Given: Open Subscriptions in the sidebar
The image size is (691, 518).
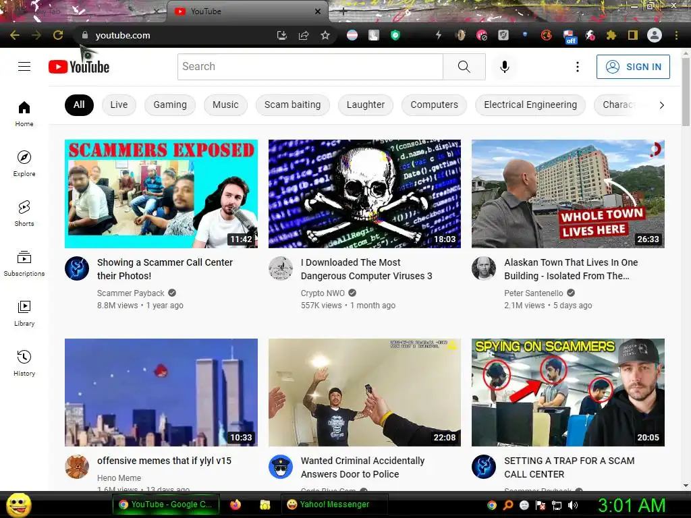Looking at the screenshot, I should [x=24, y=264].
